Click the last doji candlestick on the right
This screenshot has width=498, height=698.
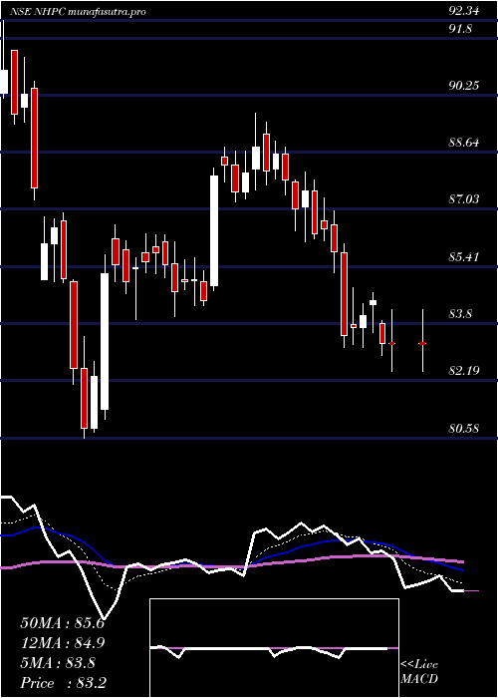tap(422, 341)
